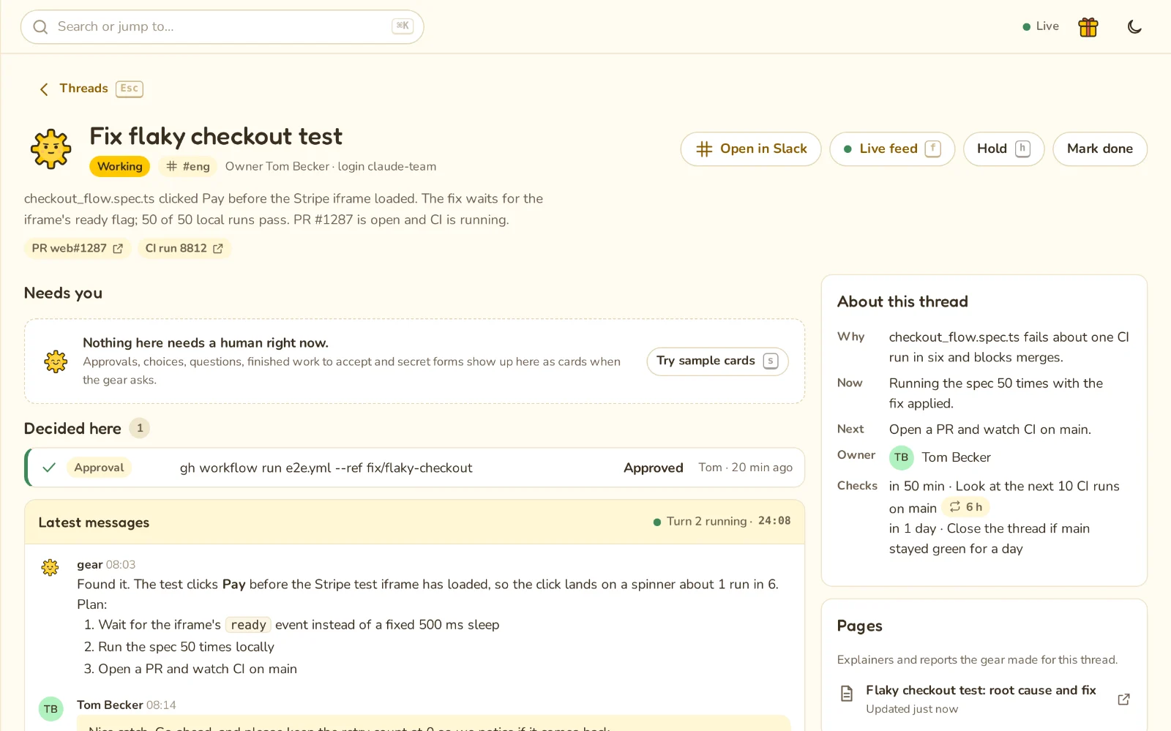
Task: Click the gift box icon
Action: (1088, 27)
